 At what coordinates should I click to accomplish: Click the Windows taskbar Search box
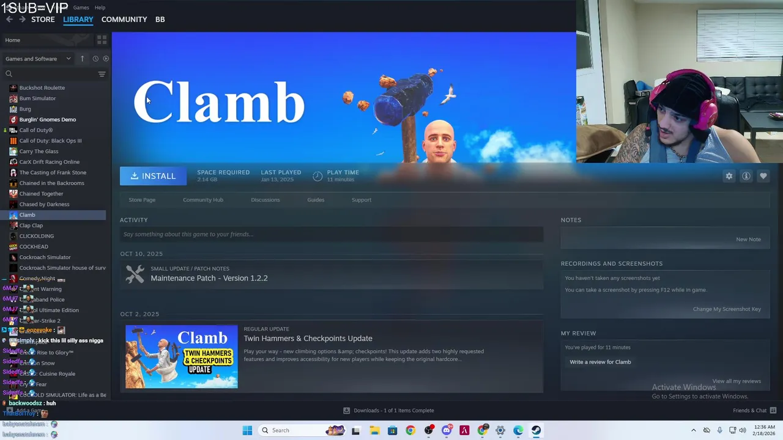coord(302,430)
